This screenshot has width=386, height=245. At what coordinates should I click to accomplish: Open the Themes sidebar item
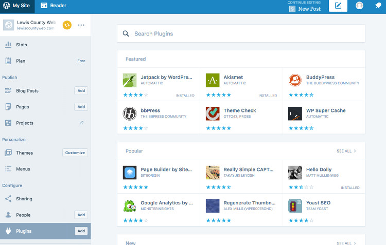24,153
